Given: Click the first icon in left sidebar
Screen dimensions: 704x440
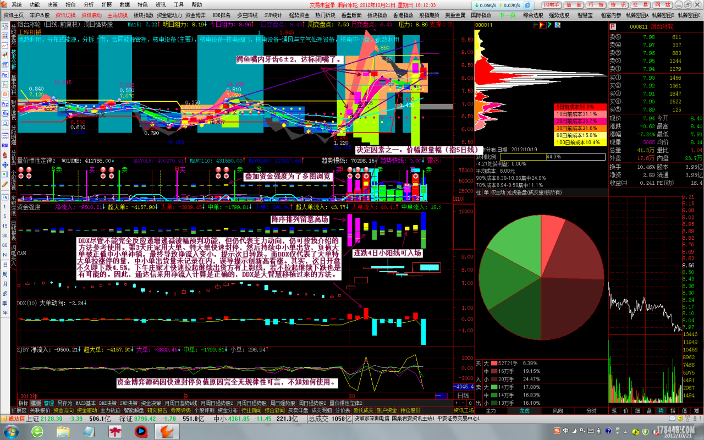Looking at the screenshot, I should coord(5,25).
